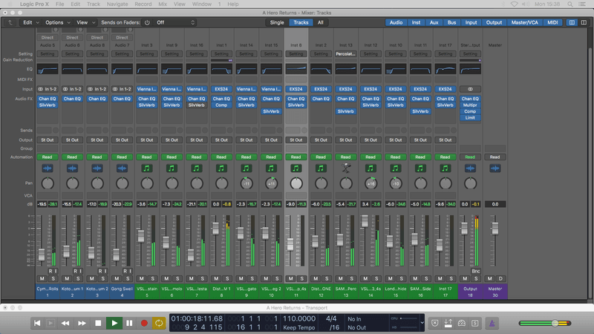Mute the Cym...Rolls channel
594x334 pixels.
click(42, 278)
